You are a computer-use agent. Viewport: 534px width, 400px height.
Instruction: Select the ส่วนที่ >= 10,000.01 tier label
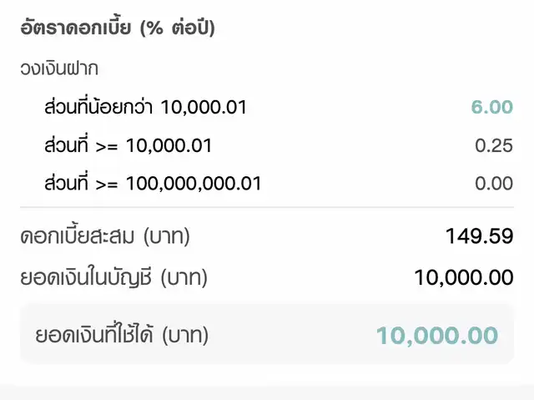(128, 145)
